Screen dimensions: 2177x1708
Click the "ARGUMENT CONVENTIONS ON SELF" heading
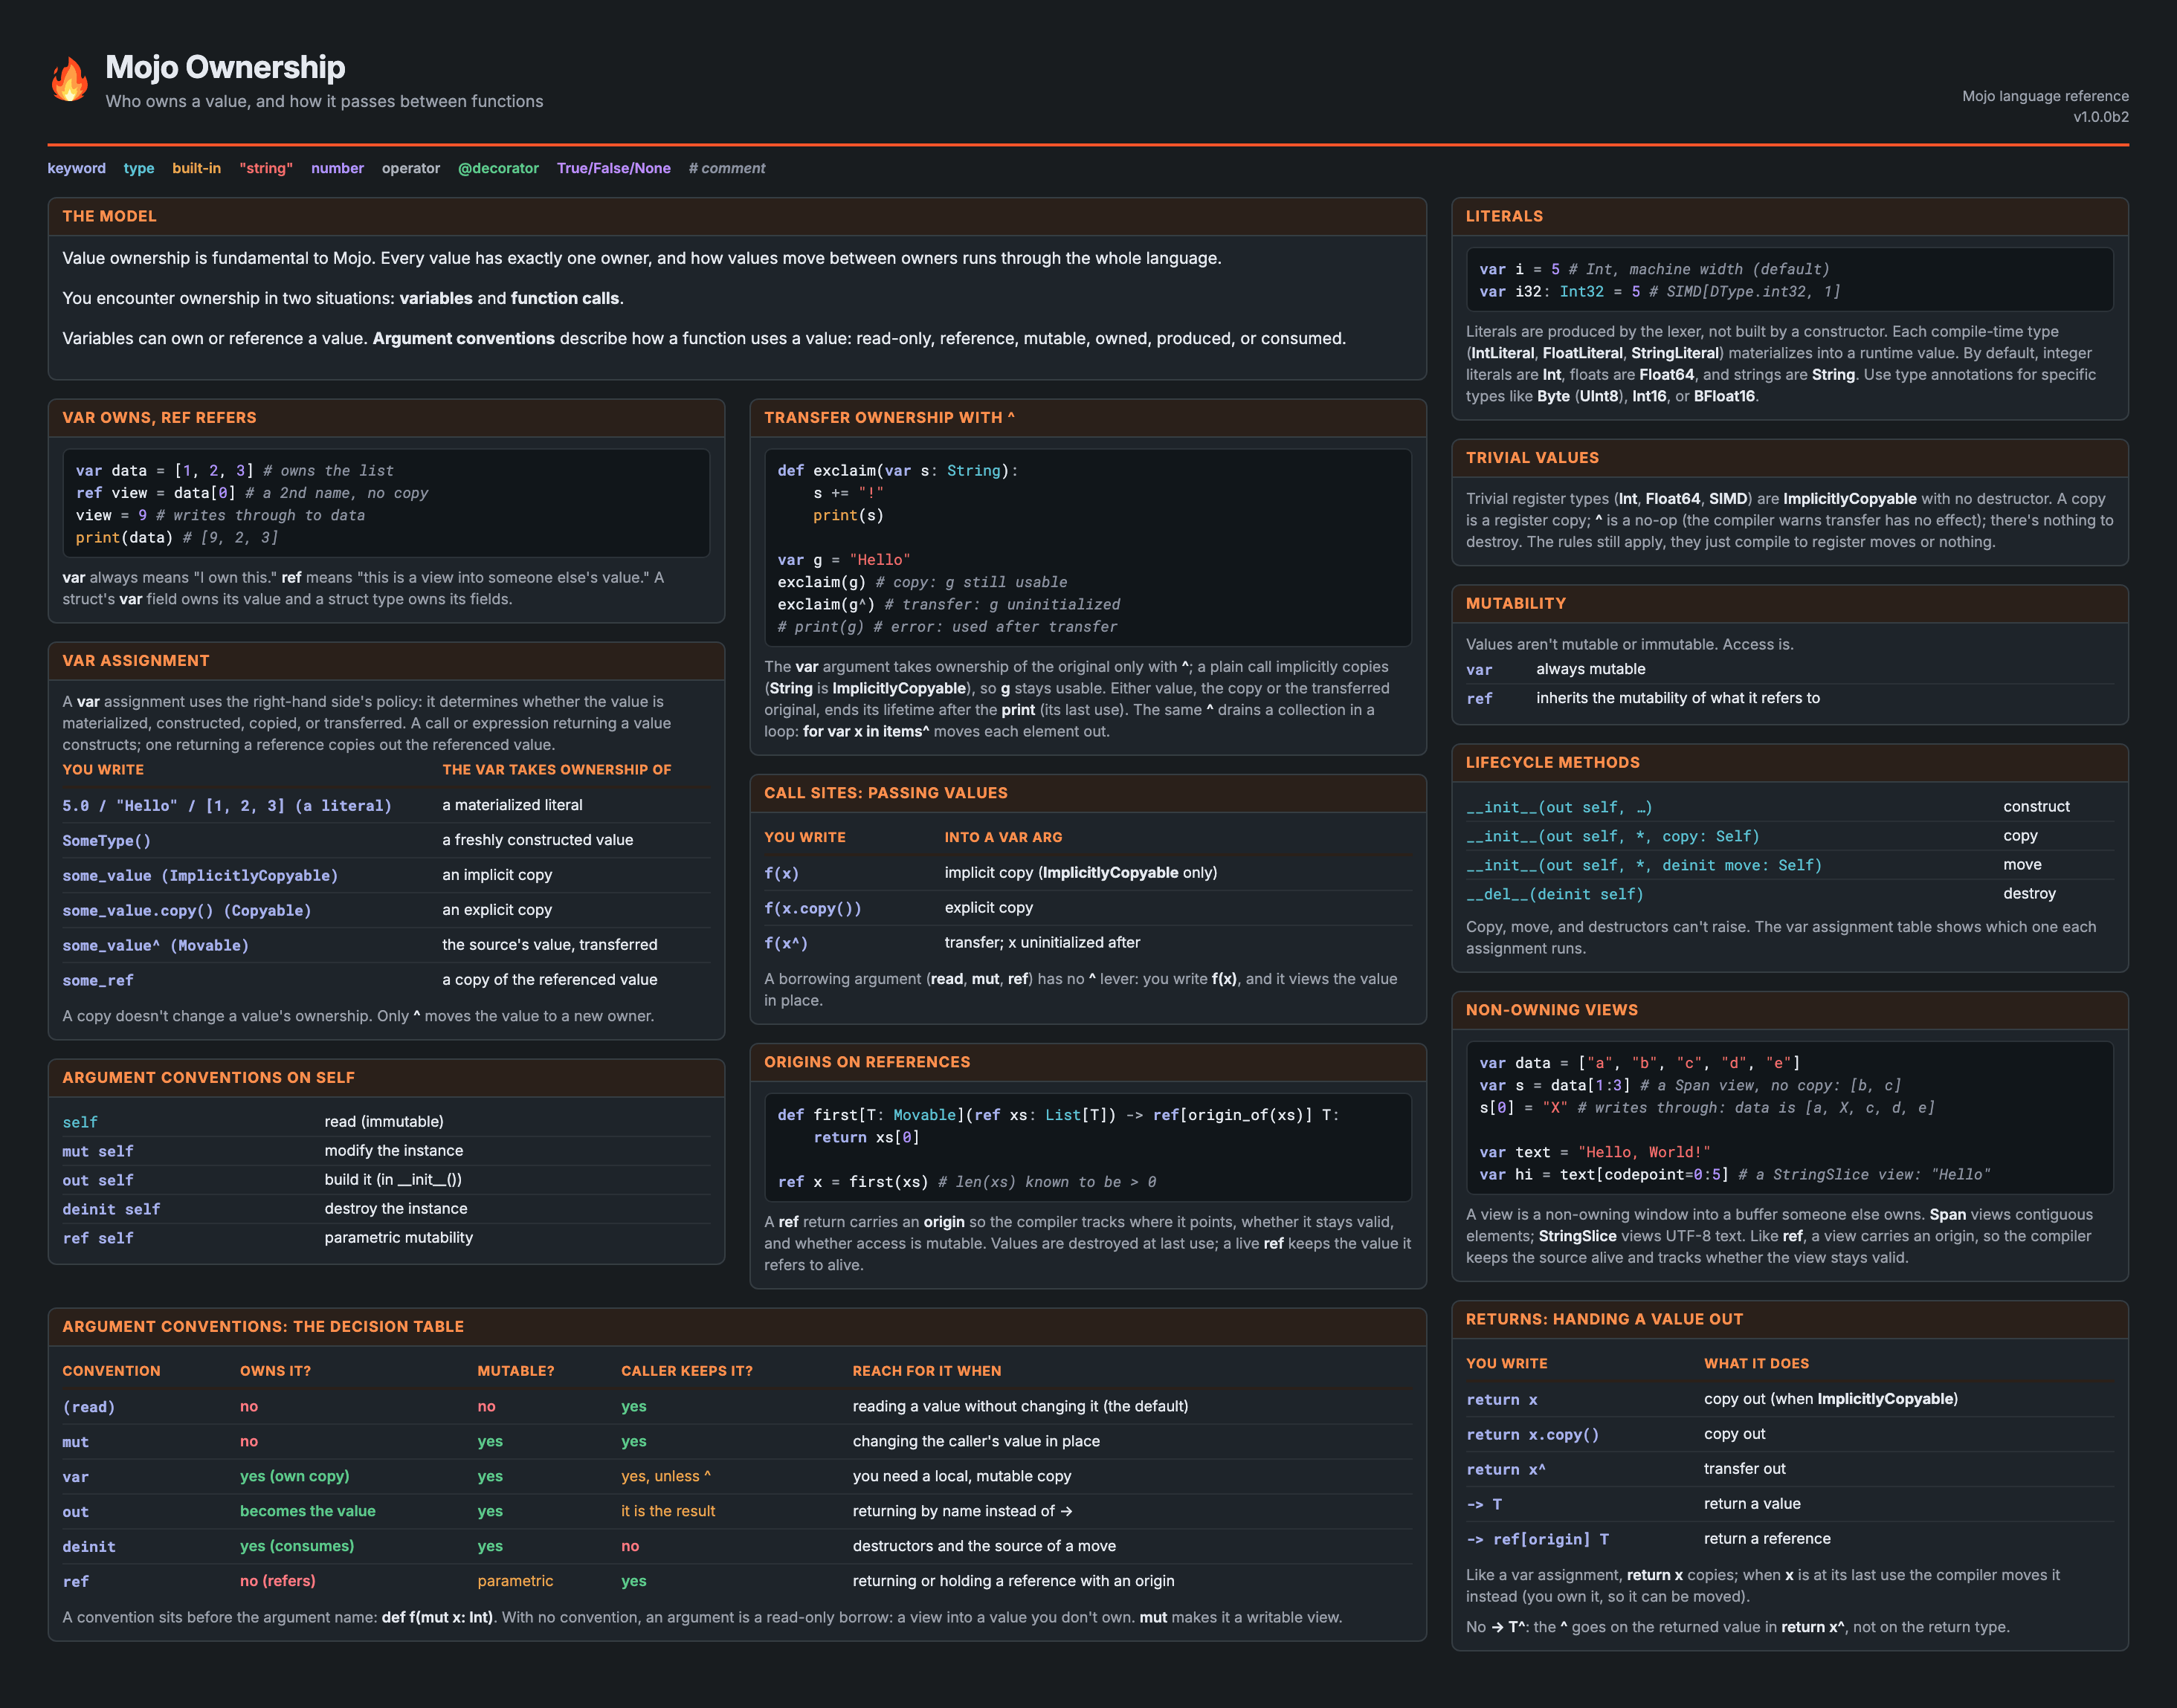208,1077
